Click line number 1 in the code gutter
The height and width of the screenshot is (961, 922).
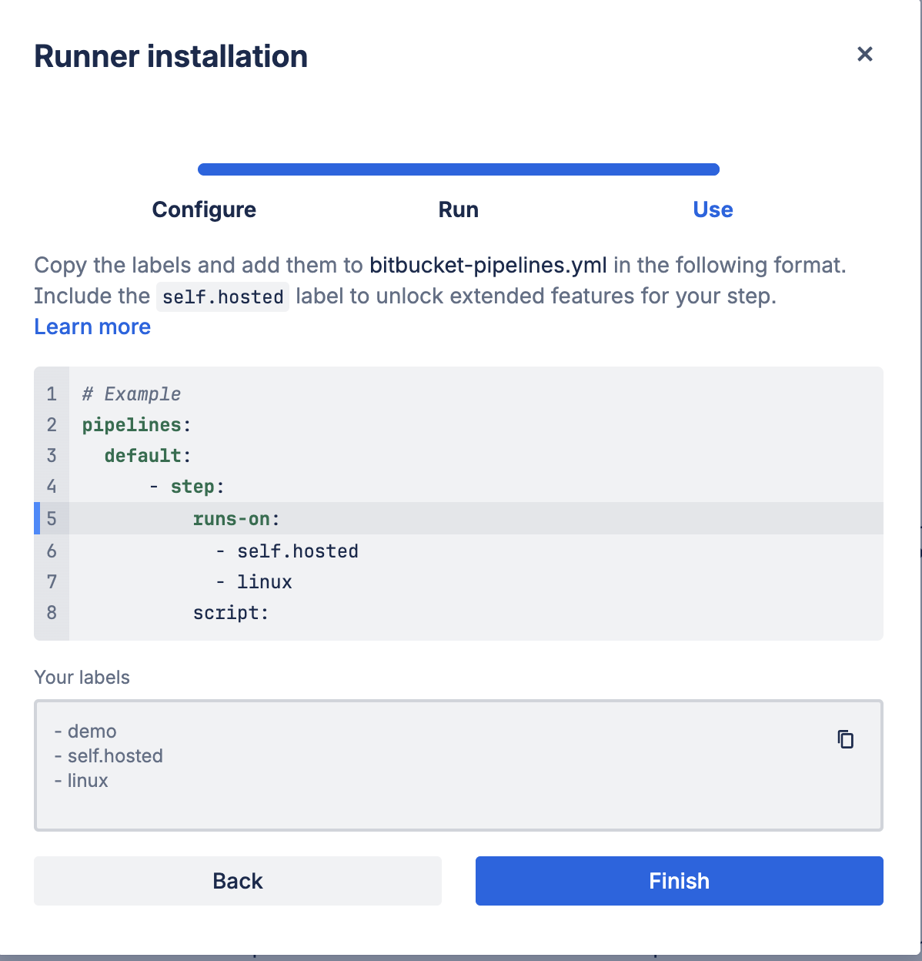pos(52,394)
